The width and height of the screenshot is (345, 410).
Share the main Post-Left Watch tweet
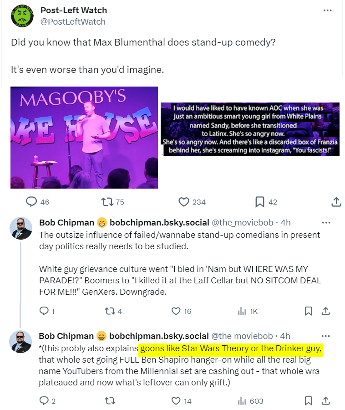(336, 202)
